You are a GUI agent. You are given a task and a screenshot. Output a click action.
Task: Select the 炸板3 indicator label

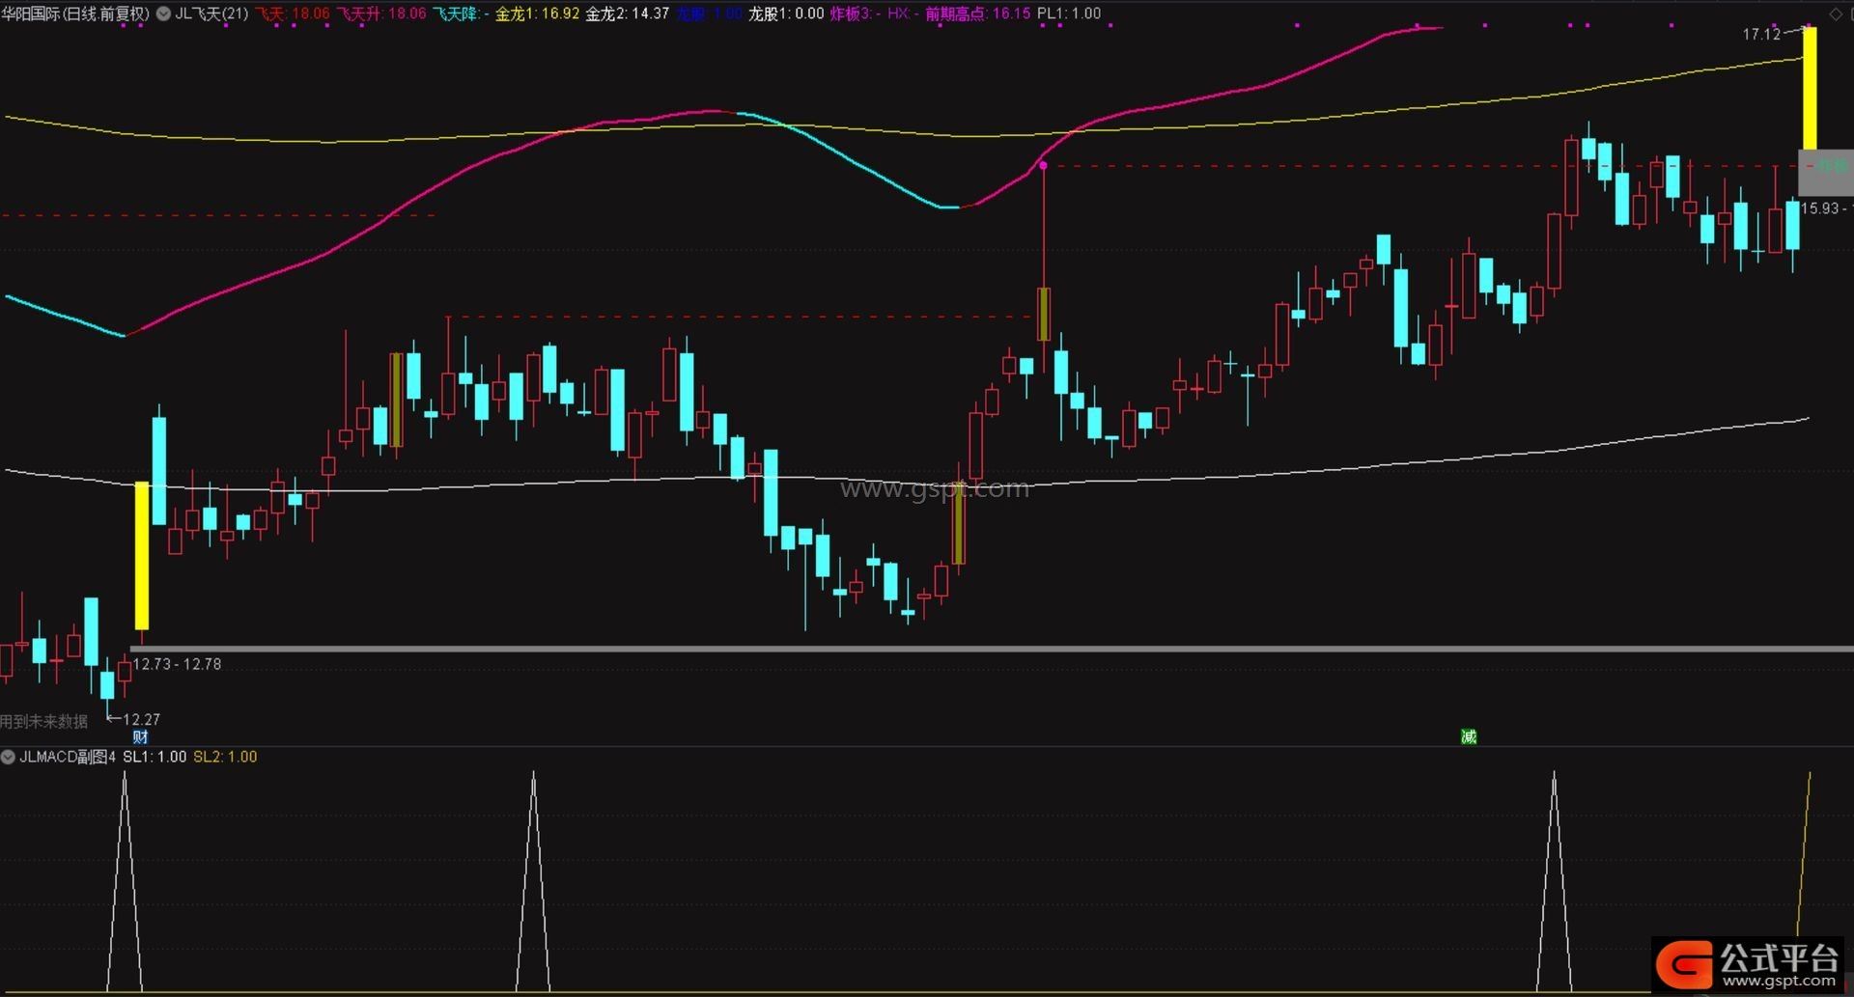coord(856,14)
